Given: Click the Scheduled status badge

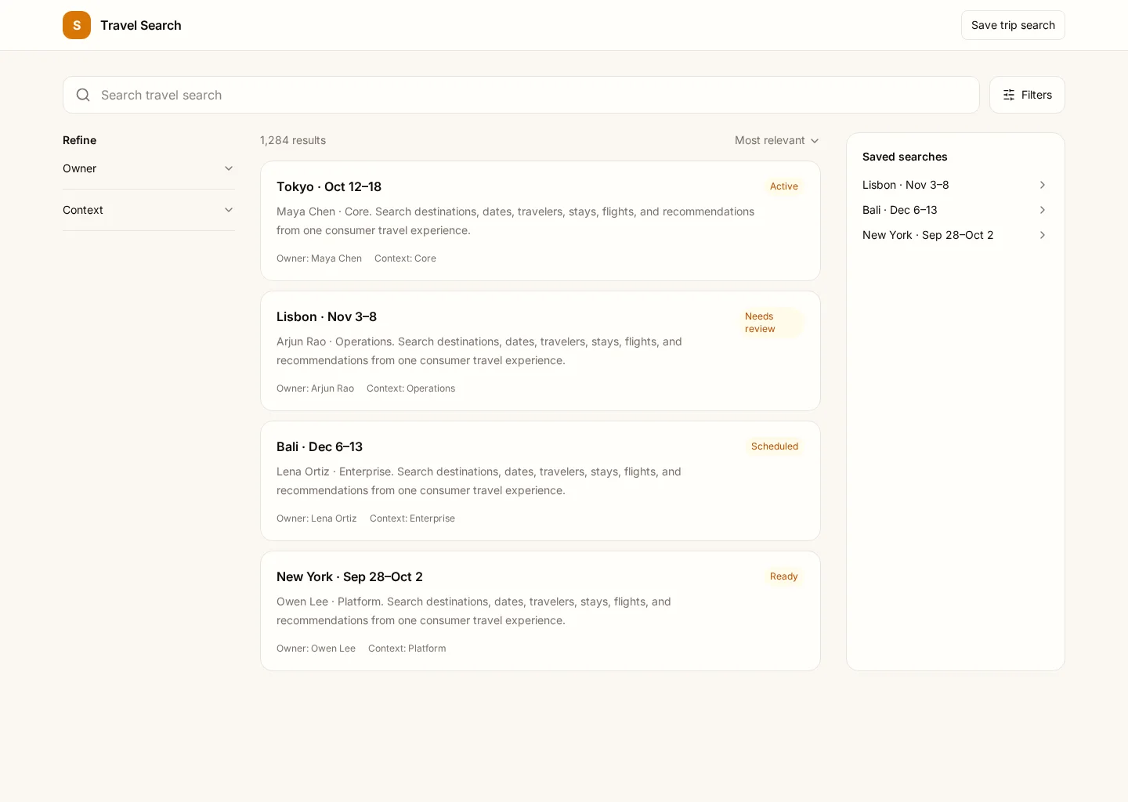Looking at the screenshot, I should point(775,446).
